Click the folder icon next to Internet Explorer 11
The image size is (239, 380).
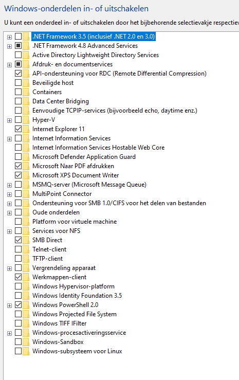pyautogui.click(x=26, y=129)
